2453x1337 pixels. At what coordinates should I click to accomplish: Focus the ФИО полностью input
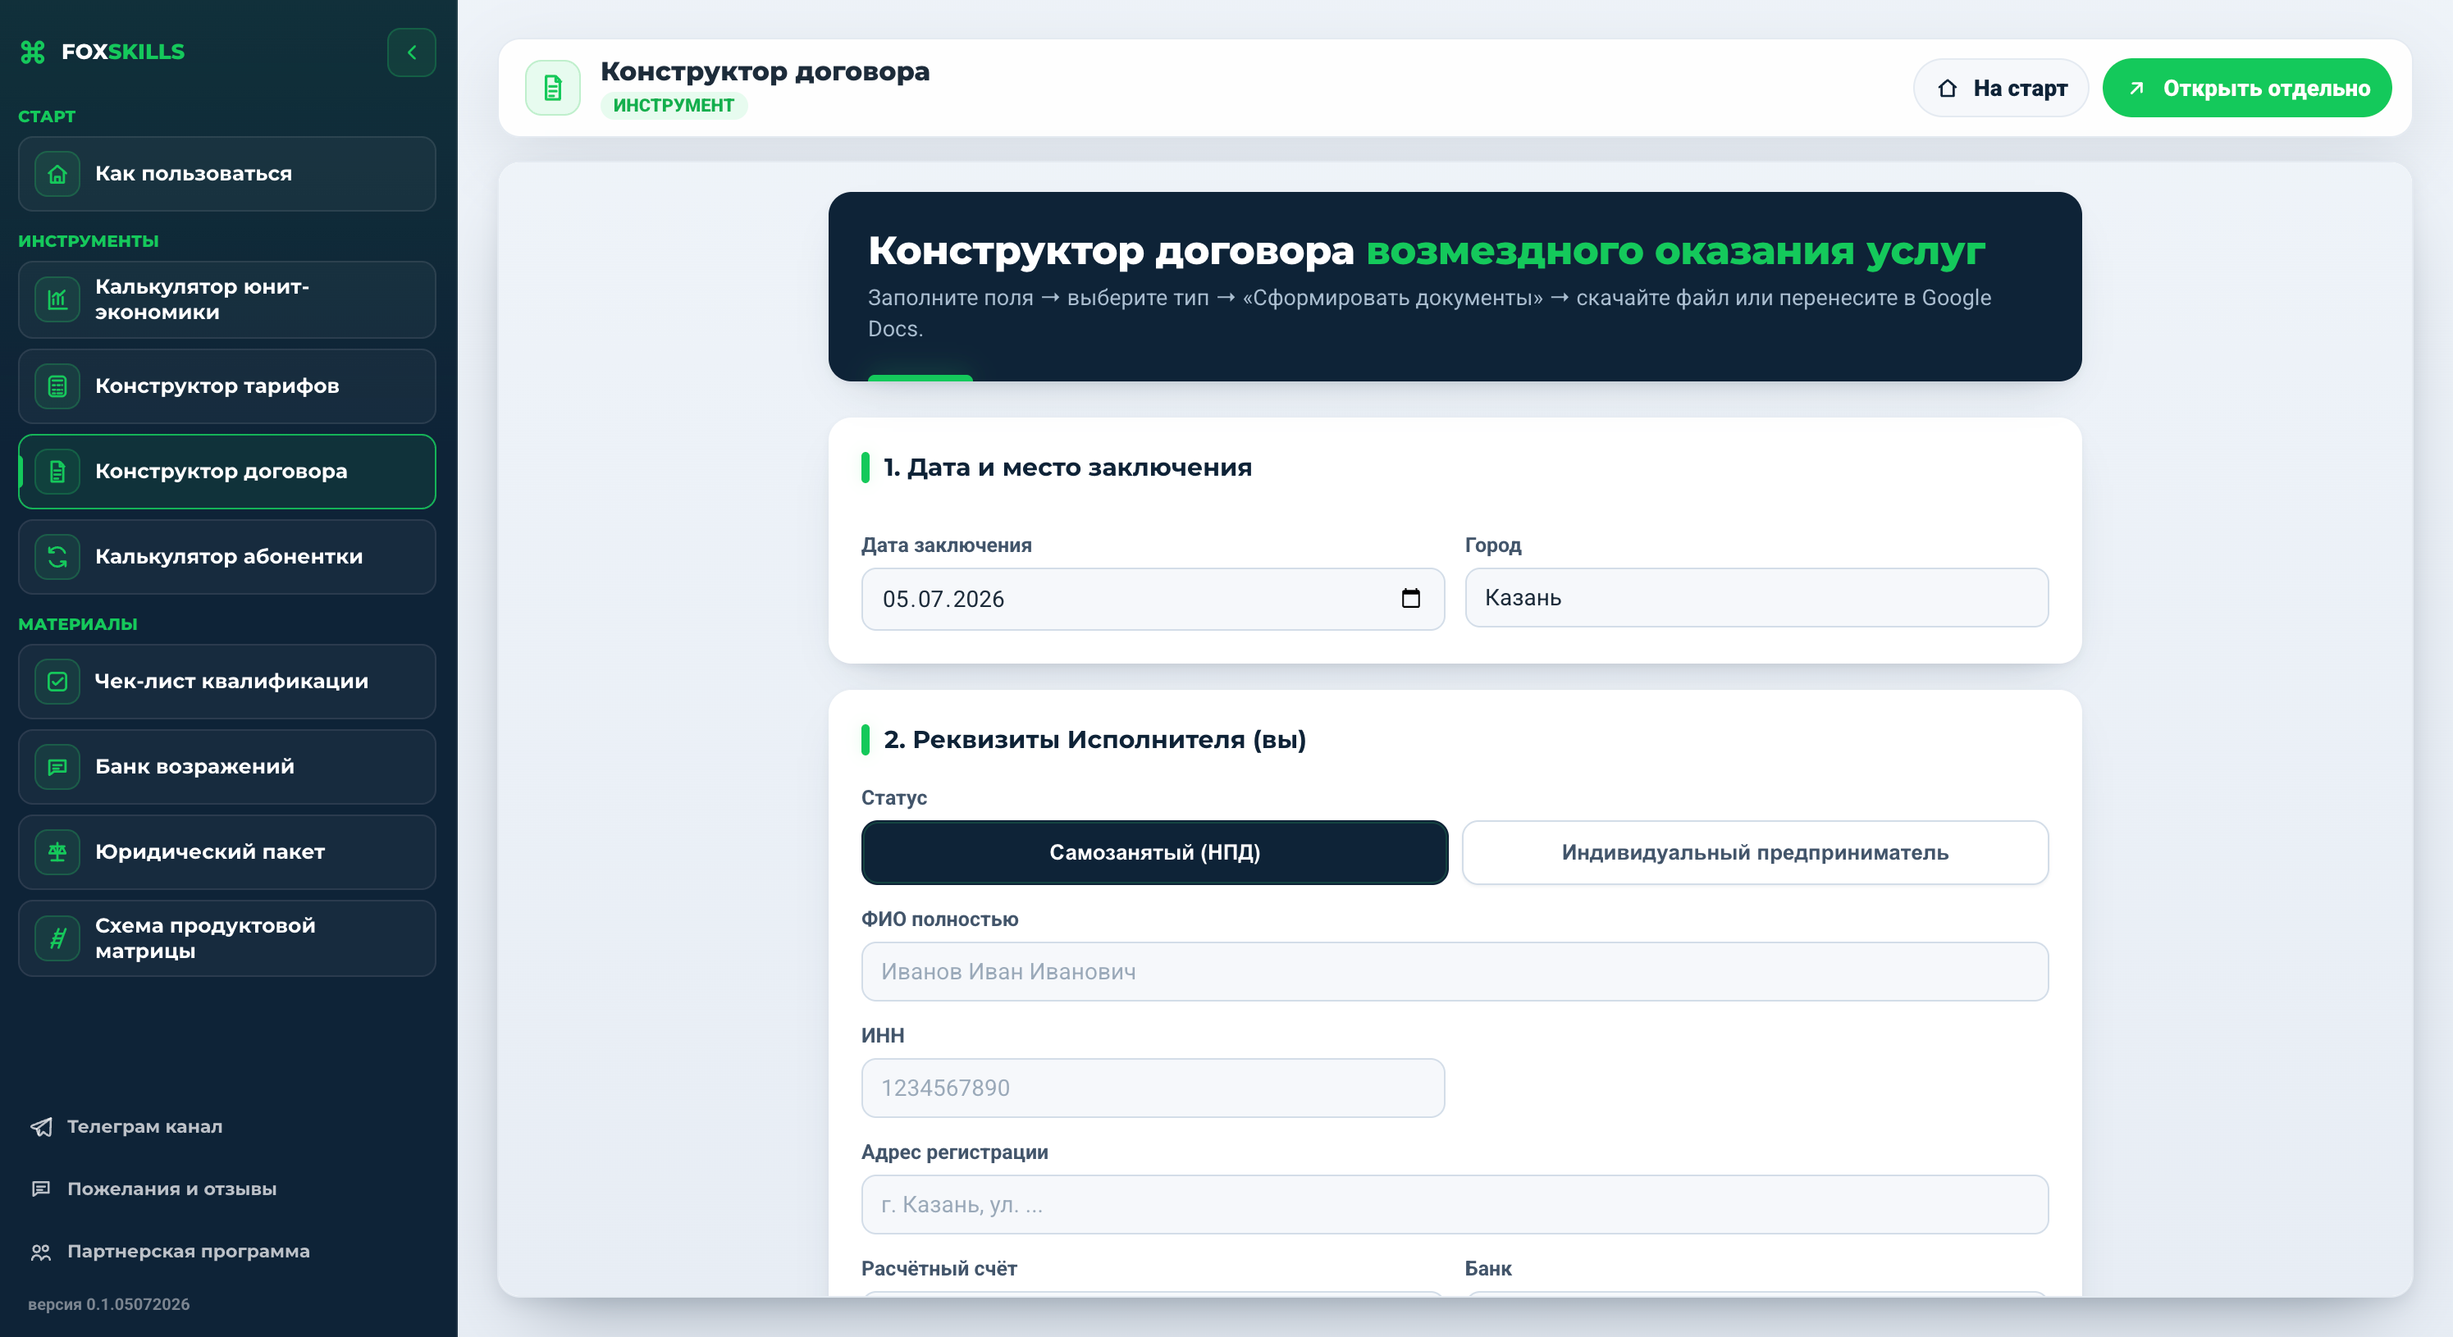[x=1454, y=971]
